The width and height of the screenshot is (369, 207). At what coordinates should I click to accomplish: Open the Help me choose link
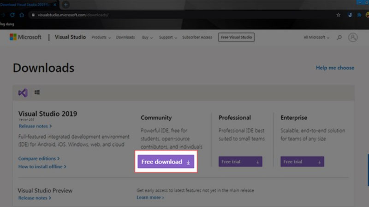pos(335,68)
